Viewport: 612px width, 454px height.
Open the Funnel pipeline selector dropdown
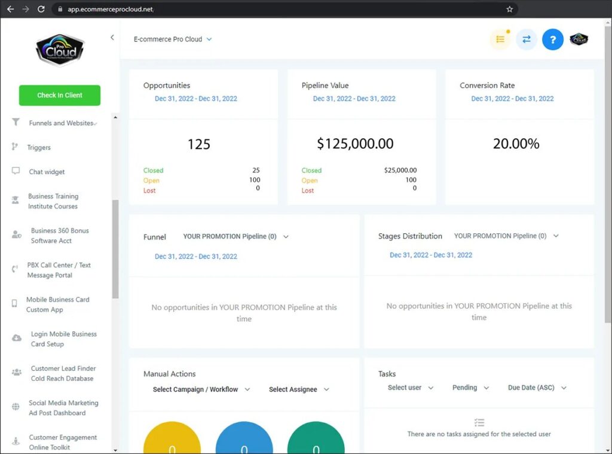coord(235,236)
